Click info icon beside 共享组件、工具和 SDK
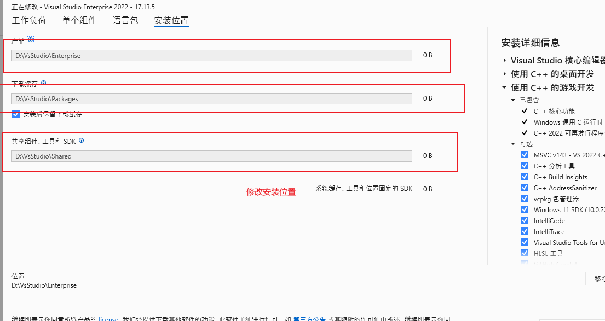This screenshot has width=605, height=321. [82, 141]
